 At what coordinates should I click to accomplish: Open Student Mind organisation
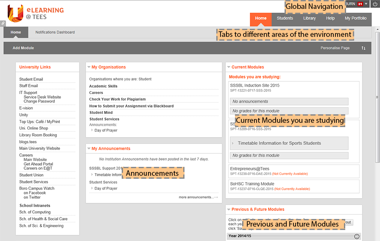click(x=101, y=113)
